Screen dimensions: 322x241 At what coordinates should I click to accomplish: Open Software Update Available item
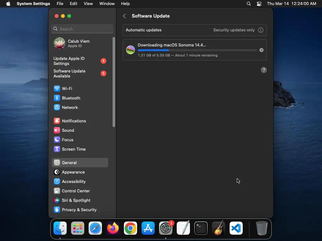[80, 73]
